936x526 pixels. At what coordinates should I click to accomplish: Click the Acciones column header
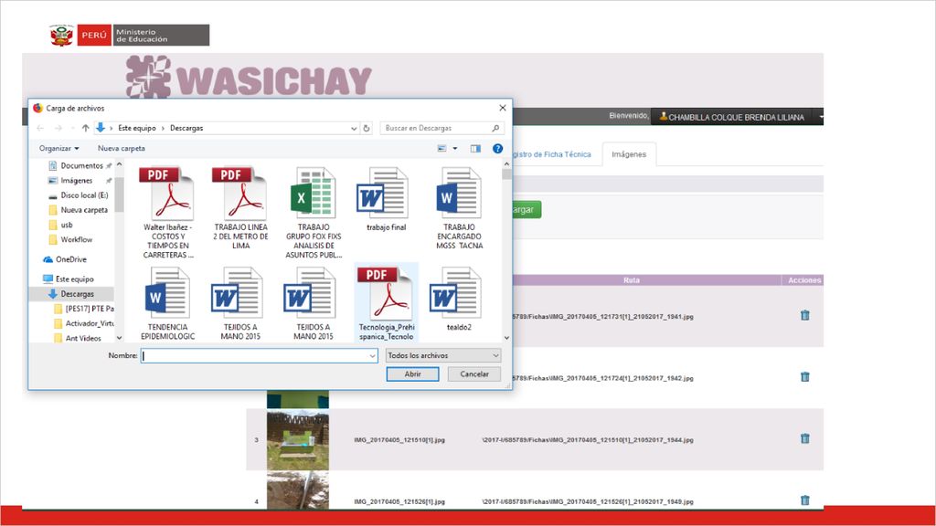point(803,280)
